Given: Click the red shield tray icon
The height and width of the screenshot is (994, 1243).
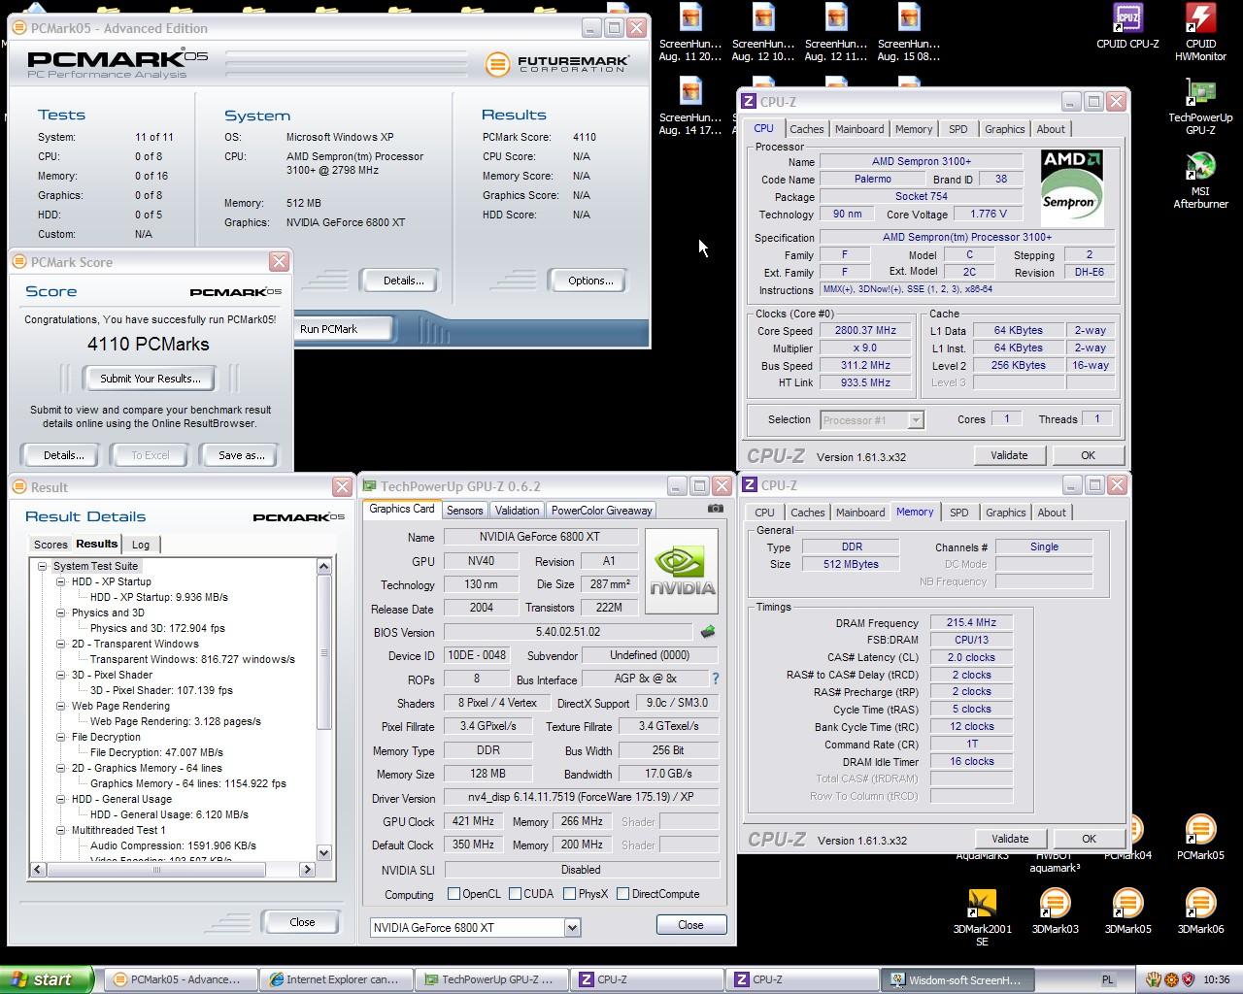Looking at the screenshot, I should (1187, 980).
